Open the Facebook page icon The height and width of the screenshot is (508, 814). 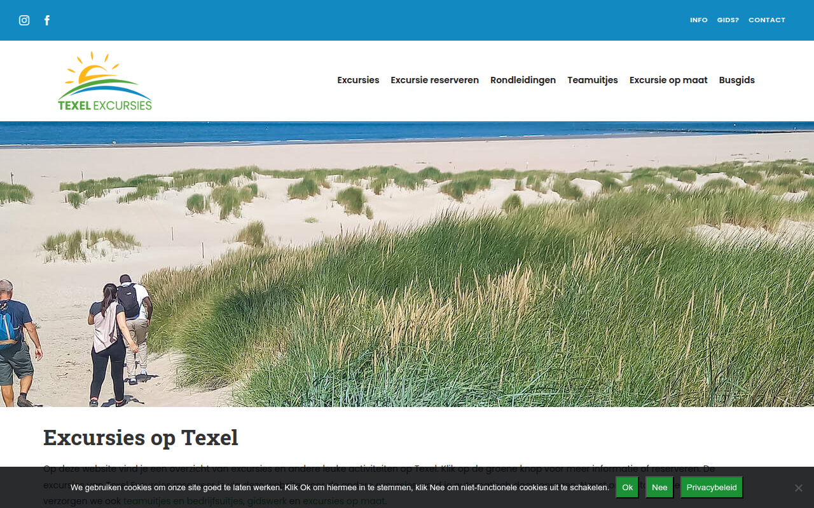click(x=47, y=20)
